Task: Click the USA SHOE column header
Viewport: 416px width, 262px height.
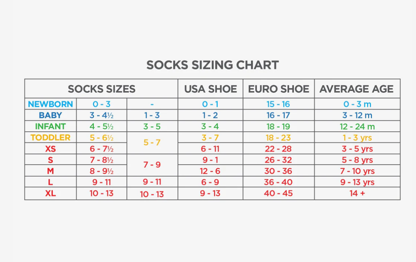Action: point(210,89)
